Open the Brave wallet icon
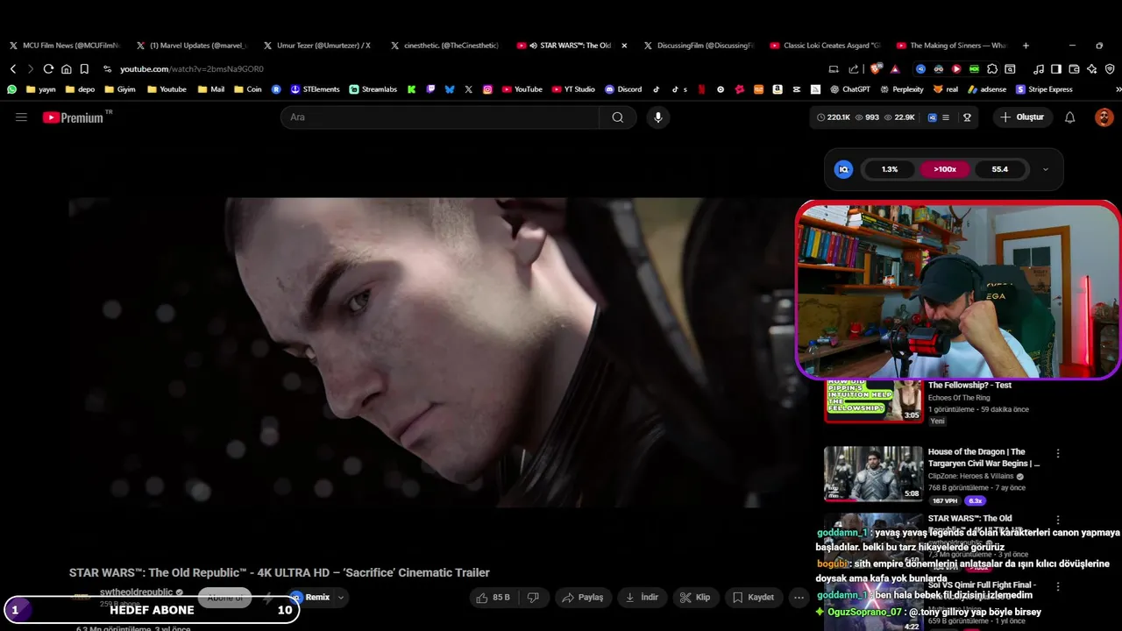The height and width of the screenshot is (631, 1122). pos(1074,68)
